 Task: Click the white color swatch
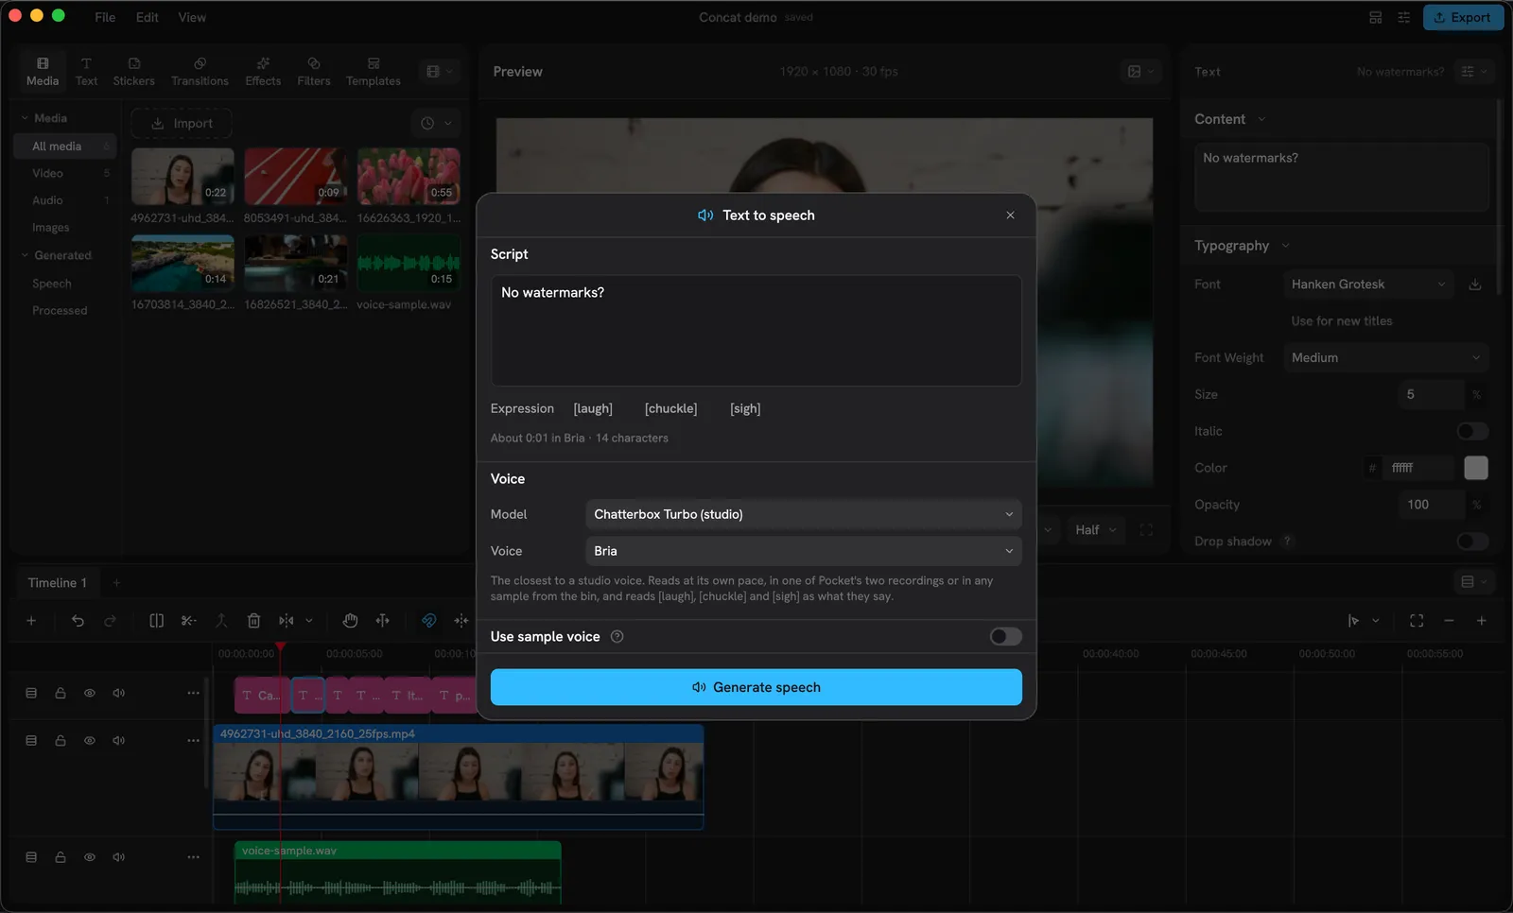pyautogui.click(x=1476, y=468)
